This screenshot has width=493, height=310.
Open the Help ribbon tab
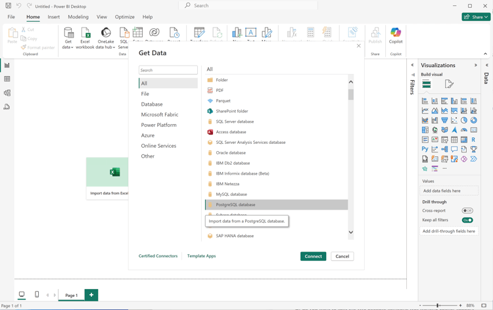pos(147,17)
